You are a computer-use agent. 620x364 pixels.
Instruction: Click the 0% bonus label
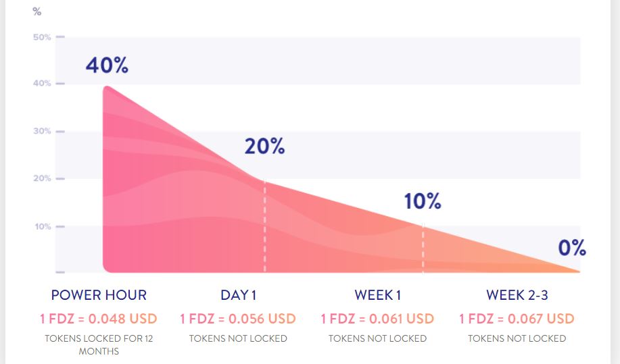point(572,248)
